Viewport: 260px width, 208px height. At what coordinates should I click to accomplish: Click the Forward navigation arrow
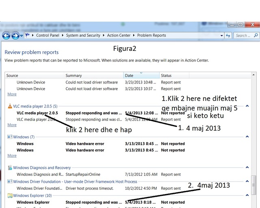pyautogui.click(x=15, y=35)
